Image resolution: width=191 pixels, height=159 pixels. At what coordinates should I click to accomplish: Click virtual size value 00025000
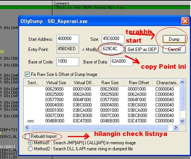54,94
